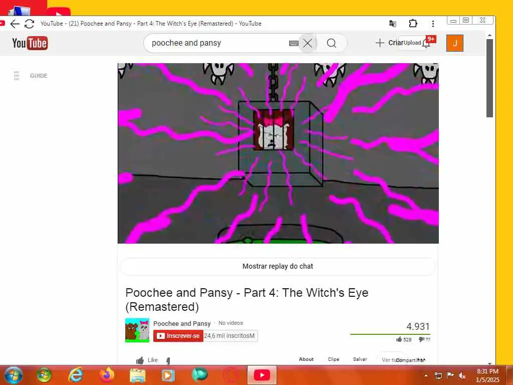
Task: Select the Clipe option
Action: coord(333,359)
